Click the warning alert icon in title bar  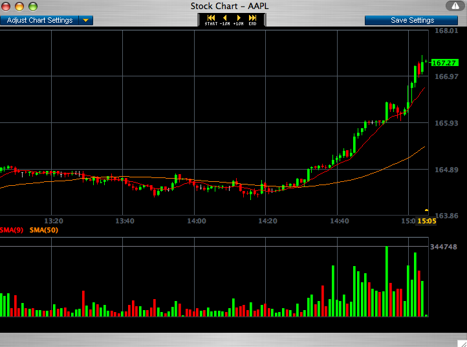click(x=455, y=6)
